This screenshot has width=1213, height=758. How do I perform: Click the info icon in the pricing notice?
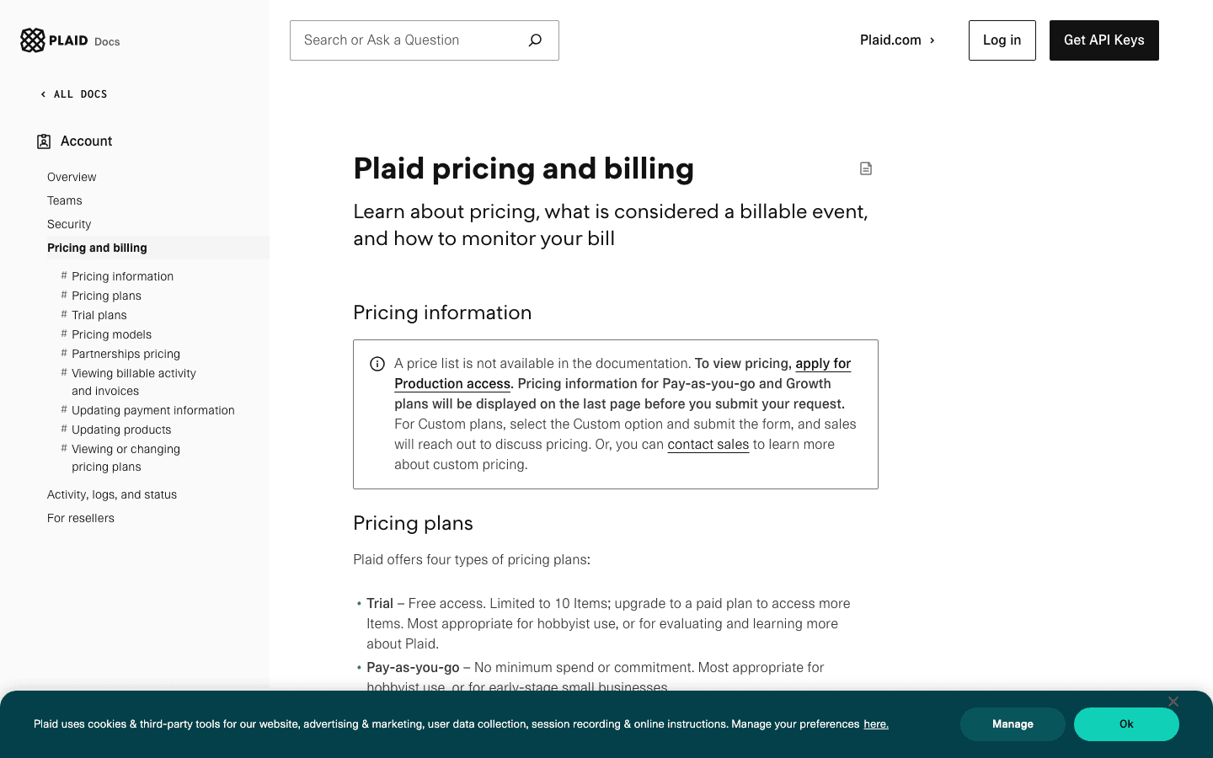[377, 364]
